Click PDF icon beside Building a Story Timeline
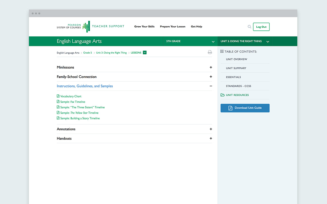 [x=58, y=118]
